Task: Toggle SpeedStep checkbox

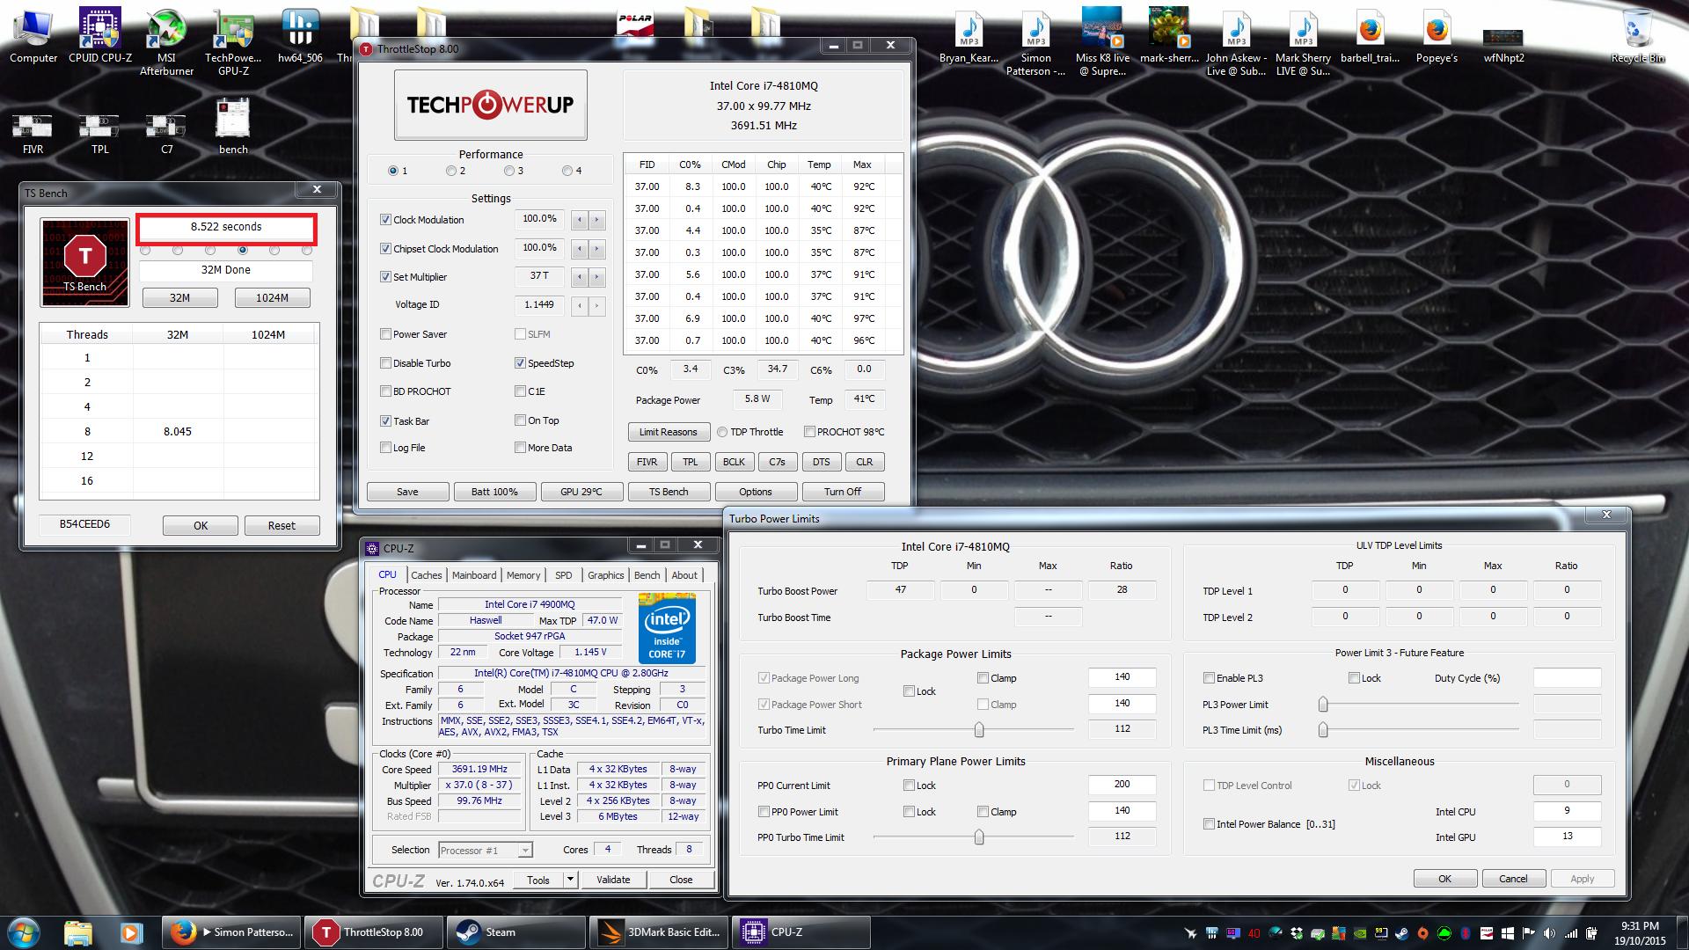Action: point(521,363)
